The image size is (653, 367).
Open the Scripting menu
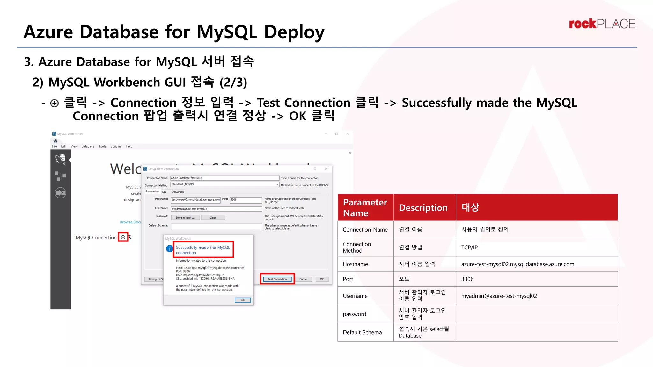click(116, 146)
